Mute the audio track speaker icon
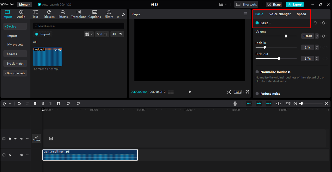The width and height of the screenshot is (332, 172). click(22, 155)
